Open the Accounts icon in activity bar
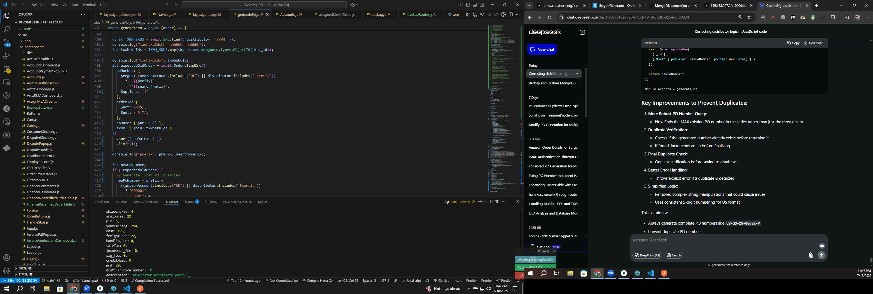Image resolution: width=873 pixels, height=294 pixels. (7, 258)
